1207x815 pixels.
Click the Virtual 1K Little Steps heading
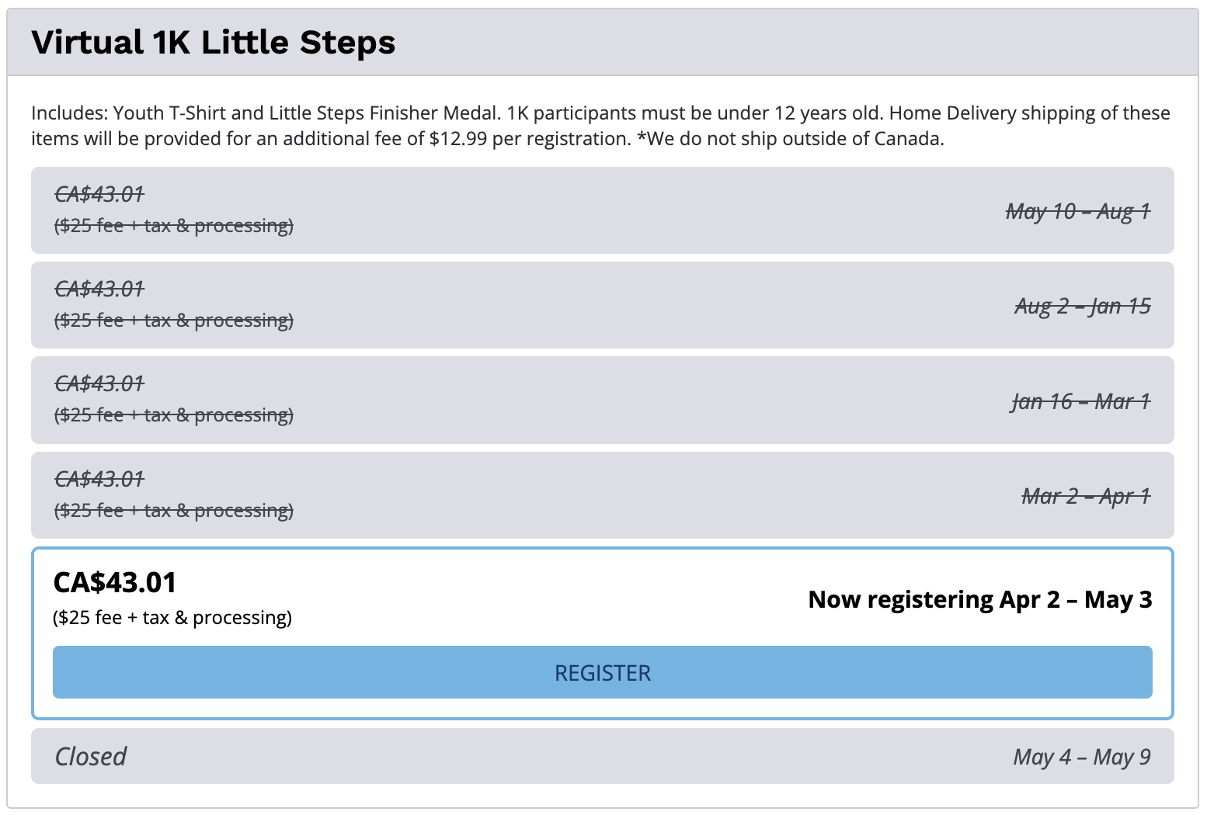(x=214, y=42)
